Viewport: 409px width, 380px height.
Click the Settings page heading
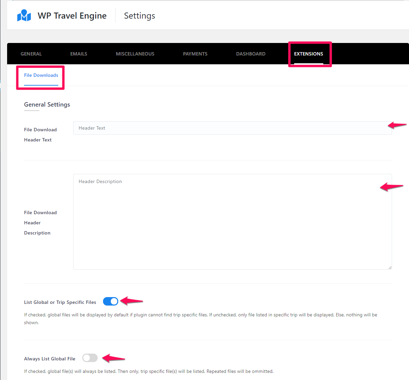click(140, 16)
